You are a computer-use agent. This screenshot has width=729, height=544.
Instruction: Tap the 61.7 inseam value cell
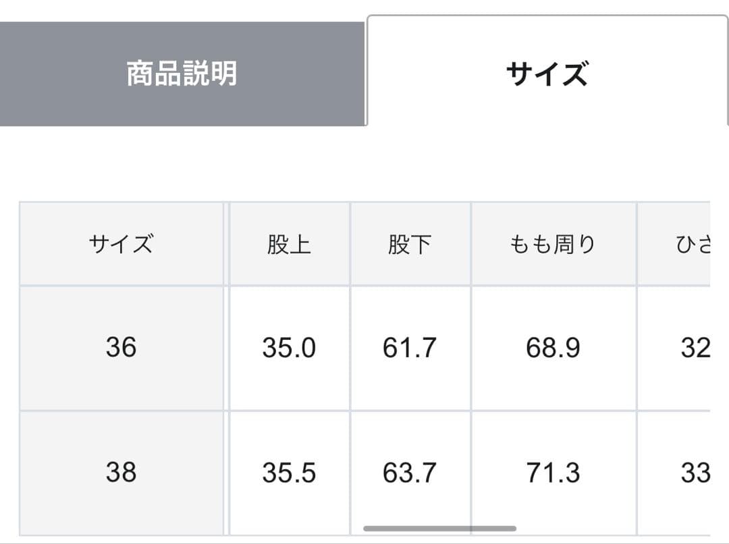coord(410,348)
